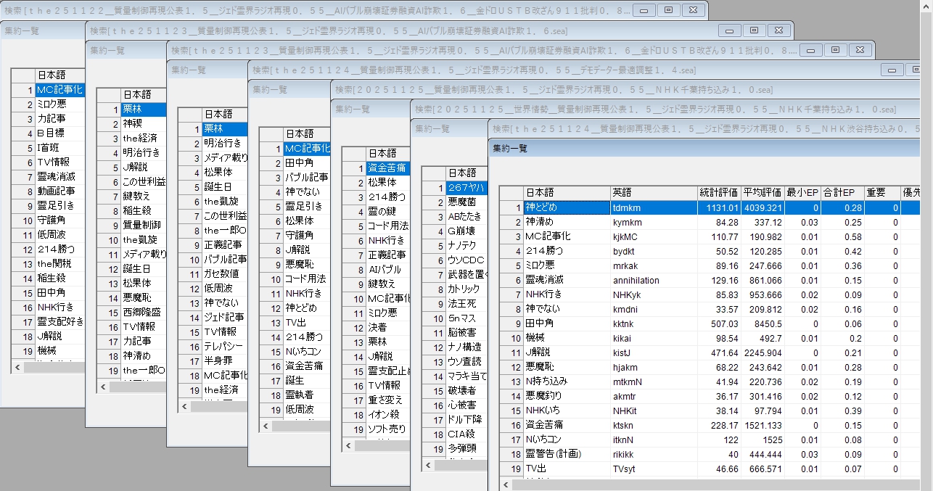
Task: Select the 西郷隆盛 list entry
Action: coord(141,312)
